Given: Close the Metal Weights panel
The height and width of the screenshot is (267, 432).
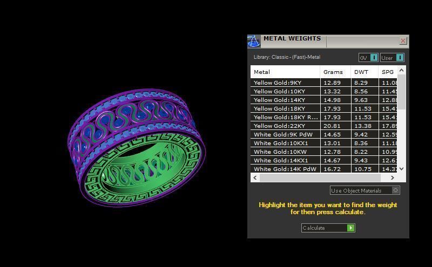Looking at the screenshot, I should [x=403, y=41].
